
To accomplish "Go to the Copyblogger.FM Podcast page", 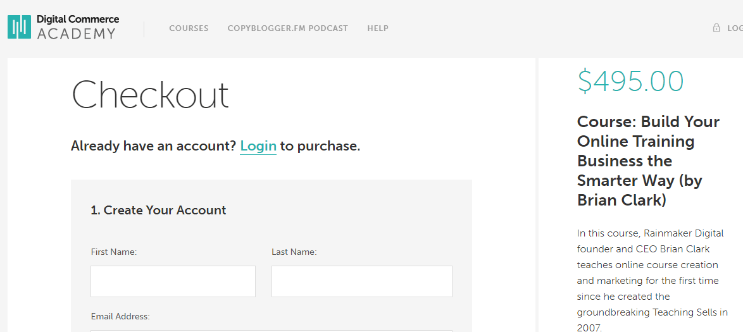I will tap(287, 28).
